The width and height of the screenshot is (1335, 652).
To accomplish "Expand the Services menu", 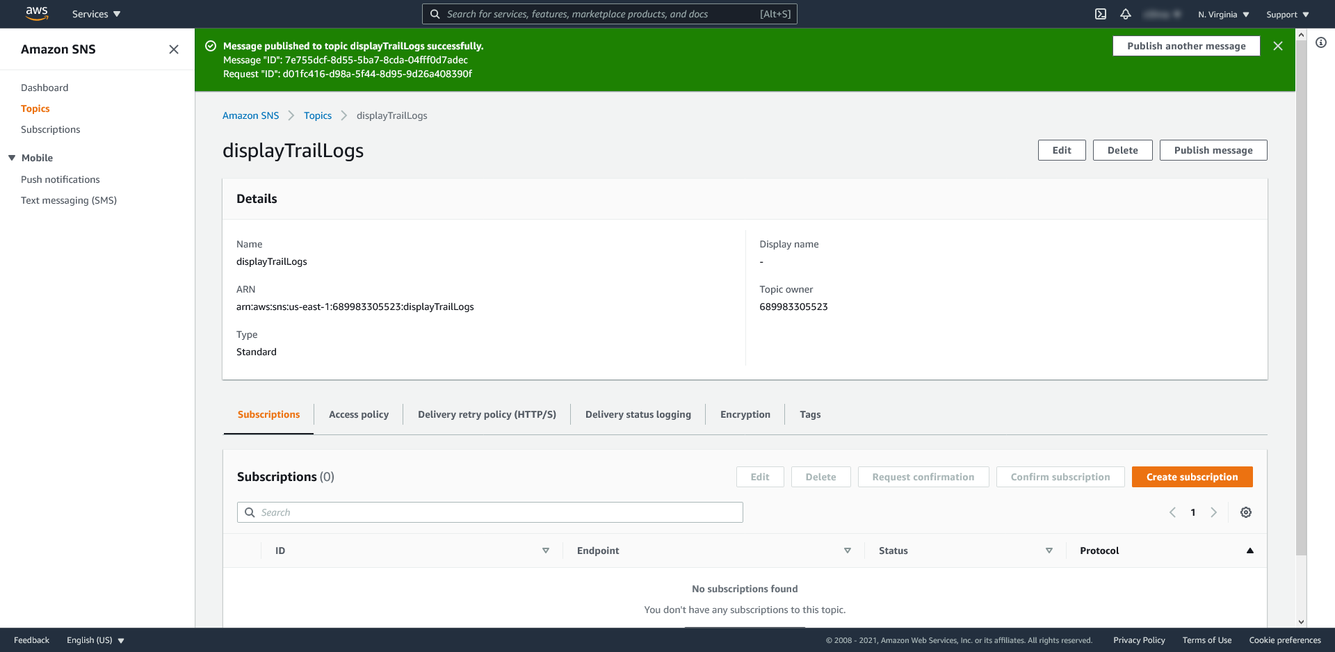I will point(96,14).
